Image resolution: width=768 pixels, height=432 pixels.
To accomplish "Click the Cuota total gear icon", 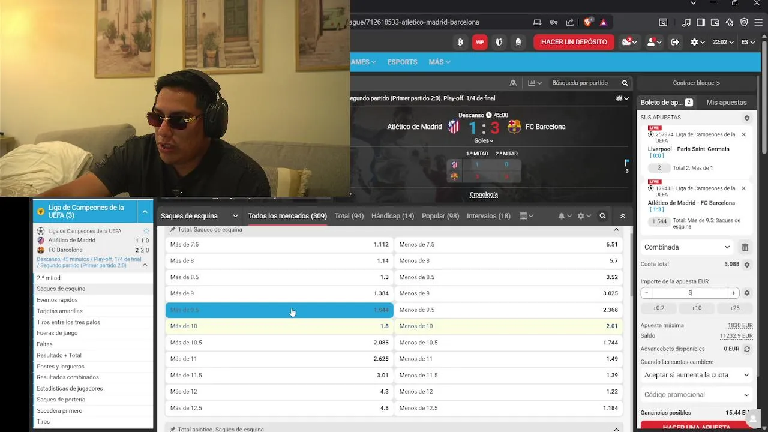I will tap(747, 264).
